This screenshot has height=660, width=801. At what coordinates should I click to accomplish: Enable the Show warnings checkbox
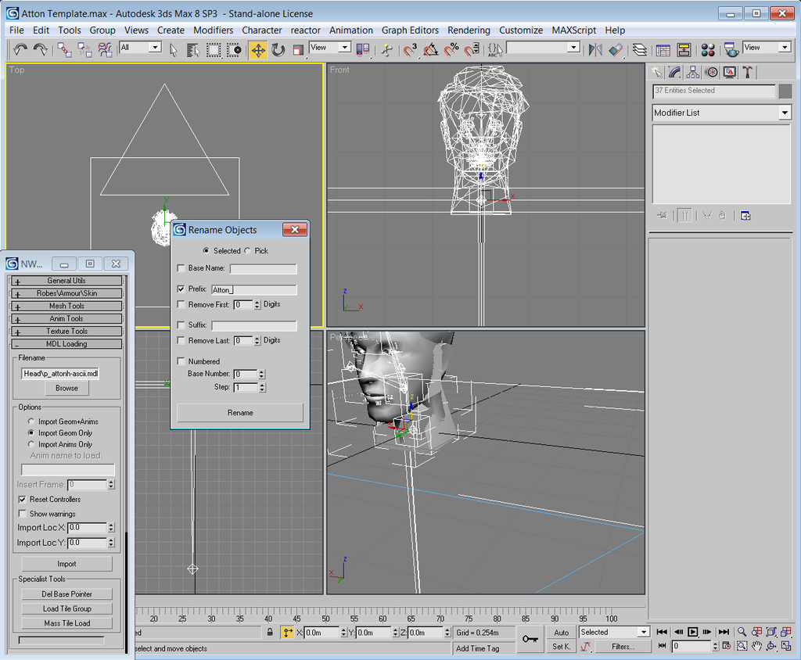click(x=22, y=514)
